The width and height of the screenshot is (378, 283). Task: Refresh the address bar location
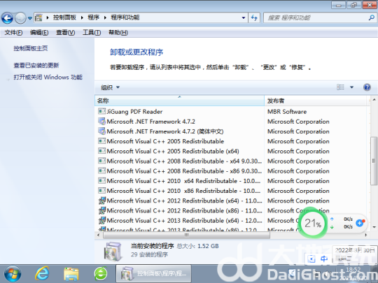pos(254,17)
